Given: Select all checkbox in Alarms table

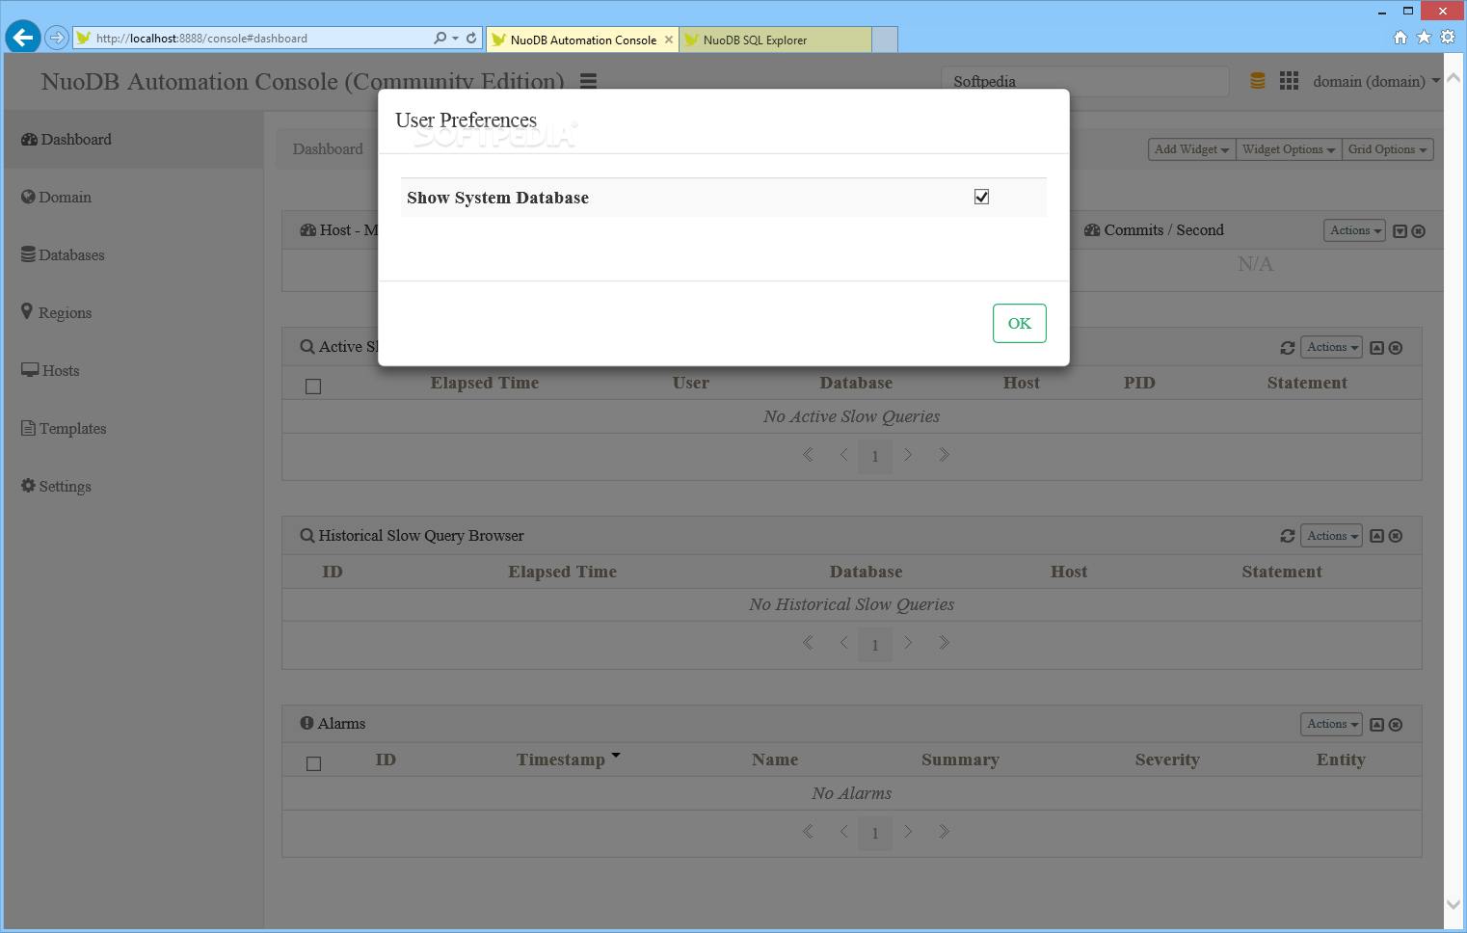Looking at the screenshot, I should tap(313, 763).
